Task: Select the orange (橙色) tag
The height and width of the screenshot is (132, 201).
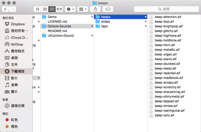Action: click(x=16, y=126)
